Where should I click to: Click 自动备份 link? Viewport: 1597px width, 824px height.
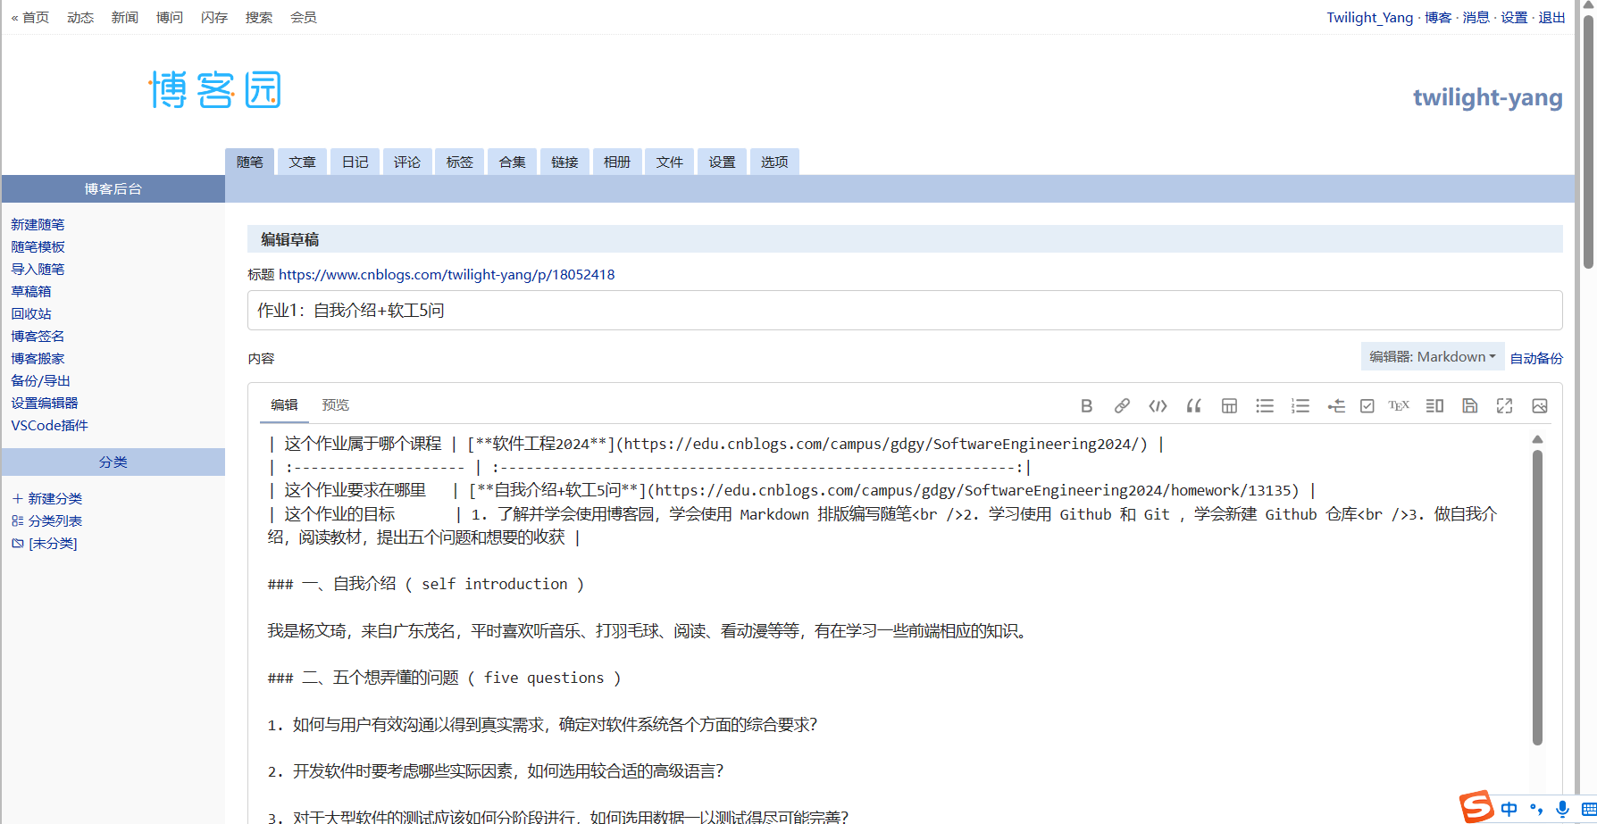pyautogui.click(x=1536, y=358)
